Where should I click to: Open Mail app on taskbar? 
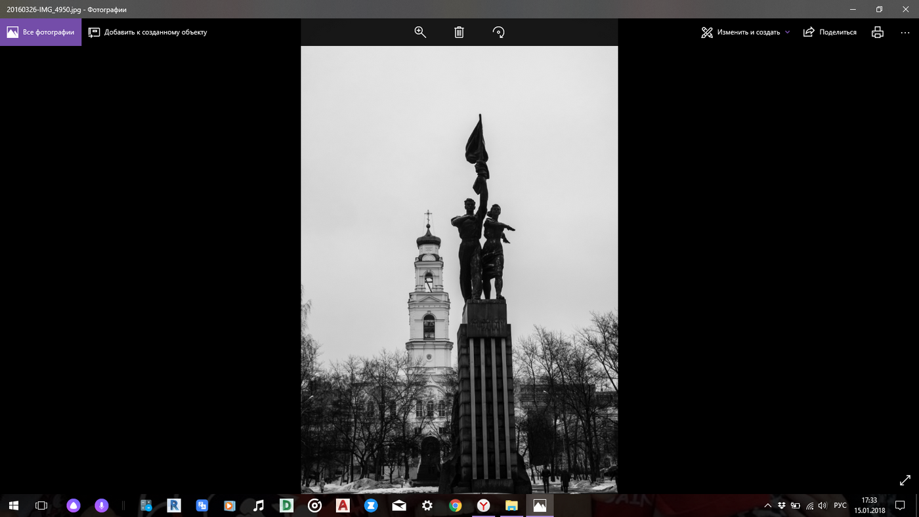click(x=399, y=505)
